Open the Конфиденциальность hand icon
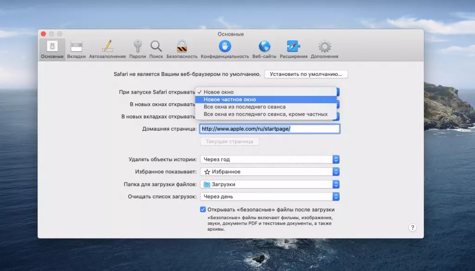Viewport: 475px width, 271px height. click(x=225, y=47)
